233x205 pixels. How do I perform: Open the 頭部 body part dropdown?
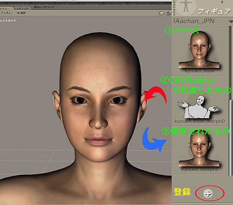click(x=21, y=13)
